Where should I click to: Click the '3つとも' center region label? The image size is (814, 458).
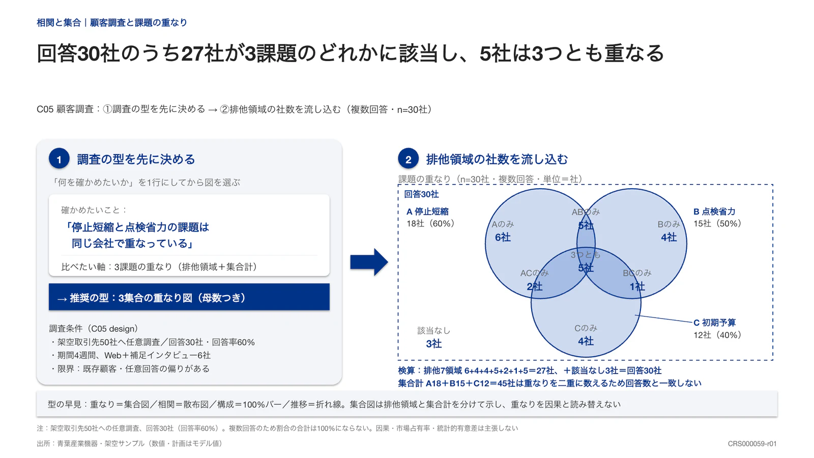586,254
